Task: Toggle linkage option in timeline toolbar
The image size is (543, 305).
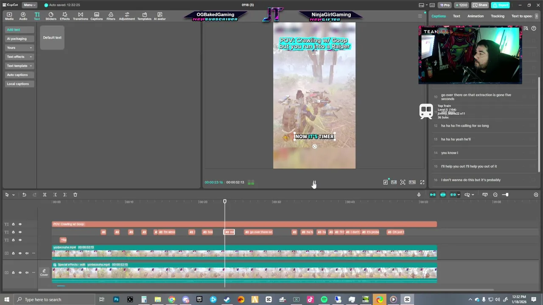Action: coord(453,194)
